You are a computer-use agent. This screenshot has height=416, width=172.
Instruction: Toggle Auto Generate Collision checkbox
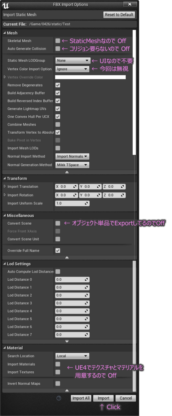58,49
